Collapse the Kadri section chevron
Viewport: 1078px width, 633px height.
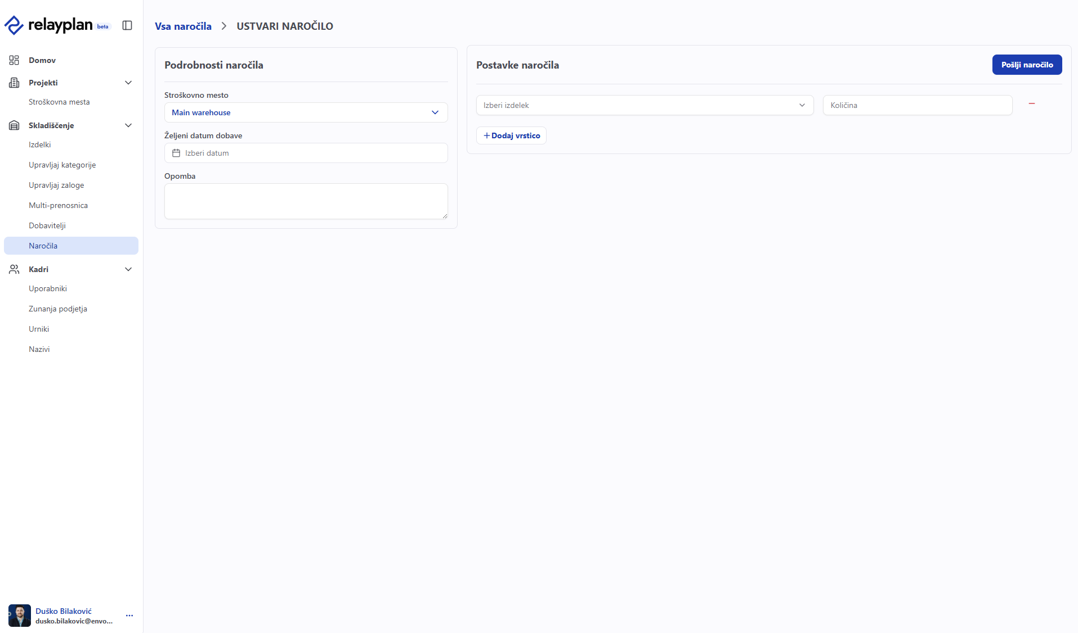(128, 269)
